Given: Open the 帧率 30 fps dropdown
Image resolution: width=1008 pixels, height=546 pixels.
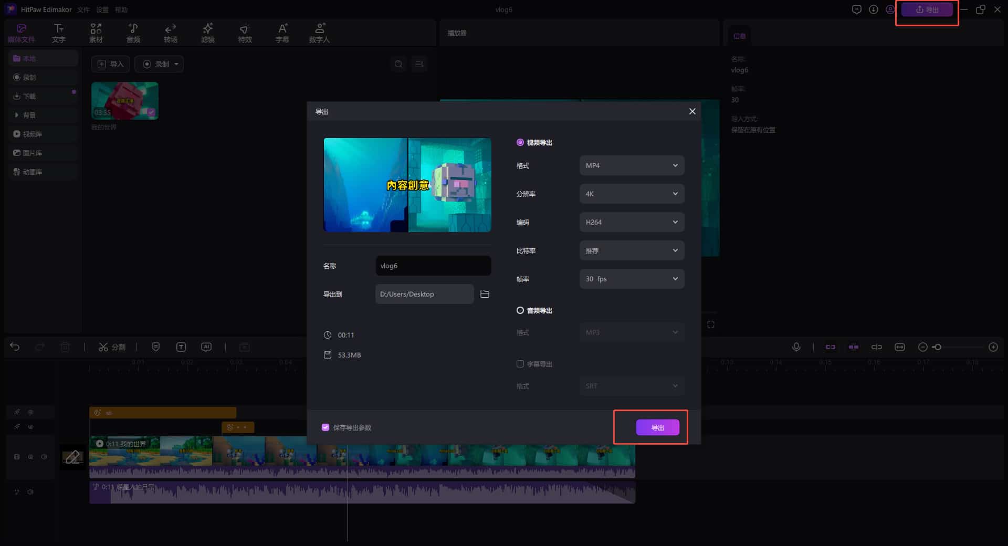Looking at the screenshot, I should 632,279.
